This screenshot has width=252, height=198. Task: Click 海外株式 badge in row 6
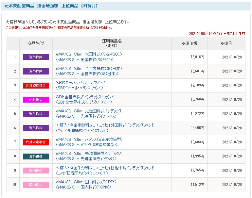[36, 128]
